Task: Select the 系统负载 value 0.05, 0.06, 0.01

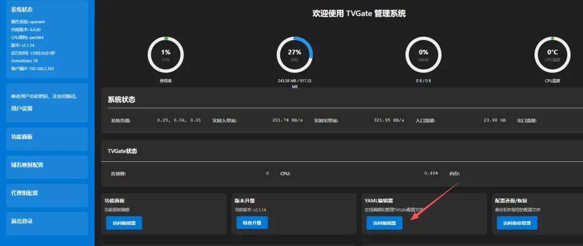Action: 179,120
